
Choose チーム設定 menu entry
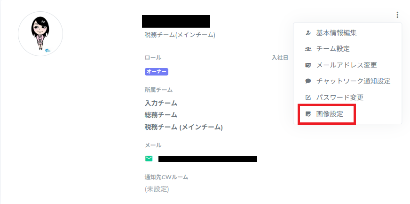pyautogui.click(x=333, y=49)
